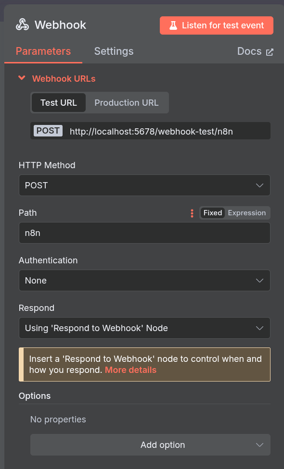The height and width of the screenshot is (469, 284).
Task: Set Path mode to Expression
Action: [x=247, y=213]
